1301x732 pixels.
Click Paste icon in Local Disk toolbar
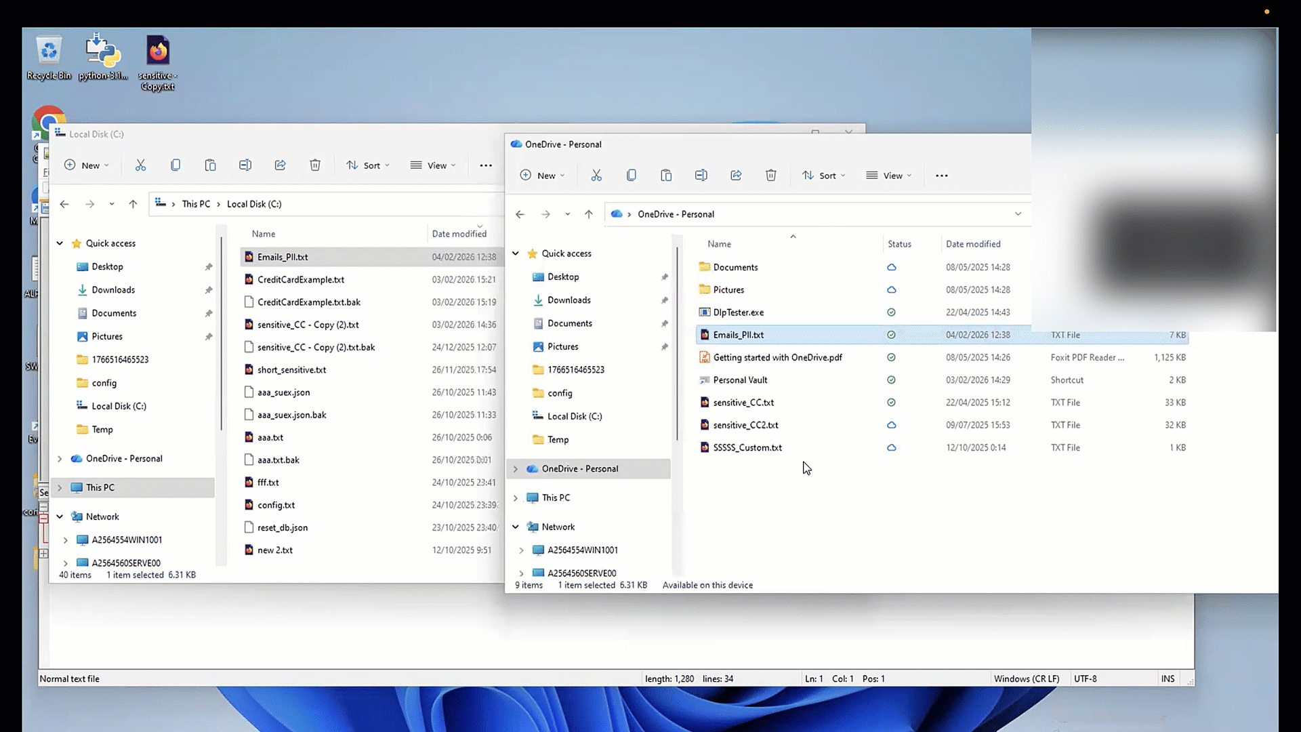pos(210,165)
